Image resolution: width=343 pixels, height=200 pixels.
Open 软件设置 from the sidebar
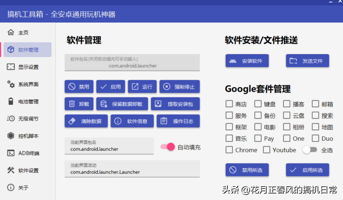pos(28,170)
